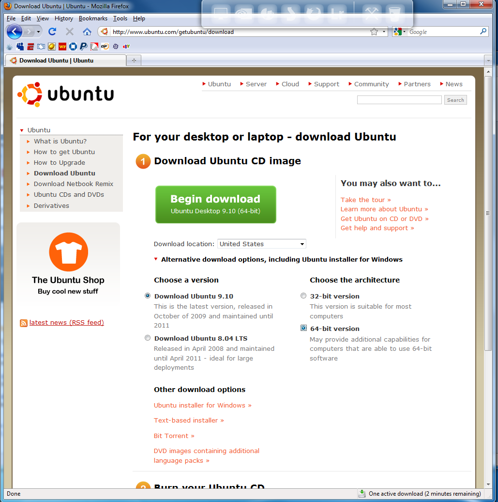Open the History menu
This screenshot has height=502, width=498.
pos(64,18)
